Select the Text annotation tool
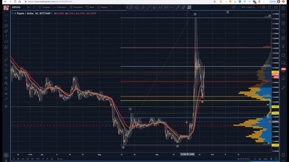The width and height of the screenshot is (289, 162). point(6,36)
